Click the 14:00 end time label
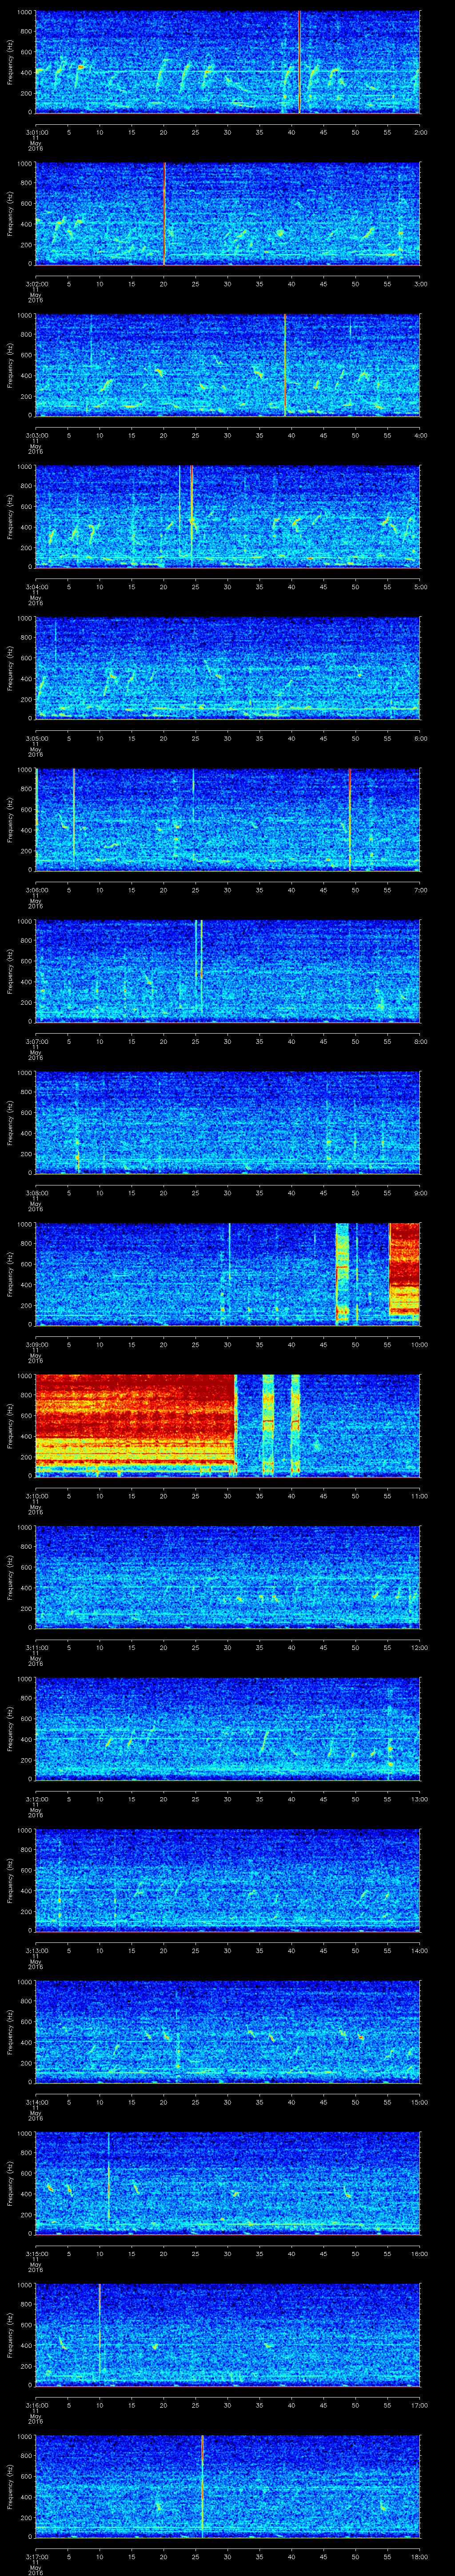This screenshot has width=455, height=2576. click(419, 1950)
